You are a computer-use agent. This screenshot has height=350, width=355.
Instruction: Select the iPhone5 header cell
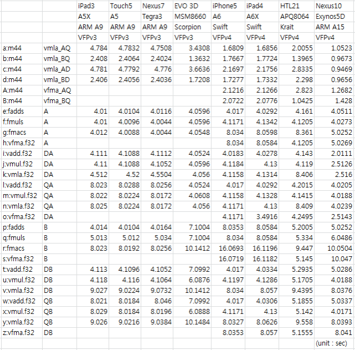coord(228,6)
